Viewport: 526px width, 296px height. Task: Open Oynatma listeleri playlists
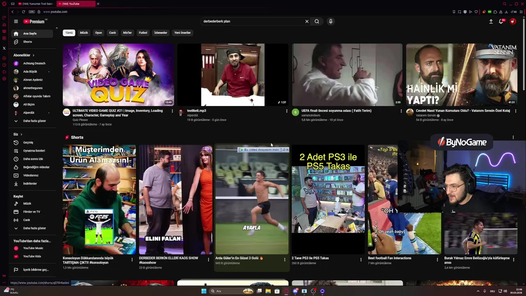[32, 151]
